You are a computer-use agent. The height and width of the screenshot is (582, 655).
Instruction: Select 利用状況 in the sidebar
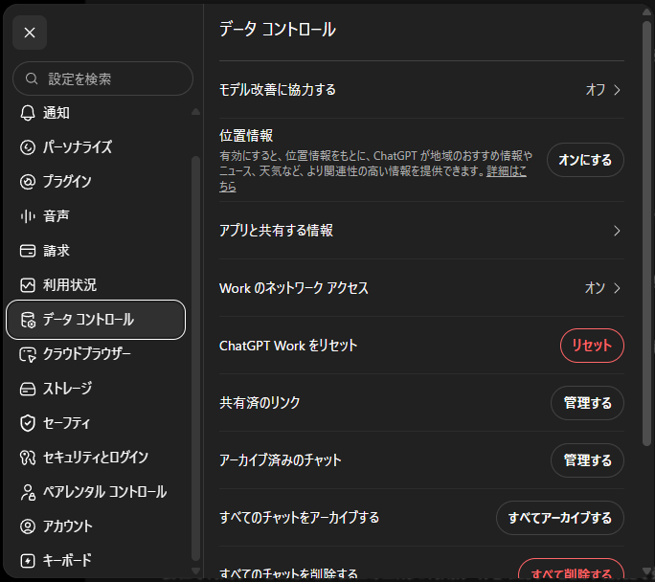pyautogui.click(x=96, y=285)
